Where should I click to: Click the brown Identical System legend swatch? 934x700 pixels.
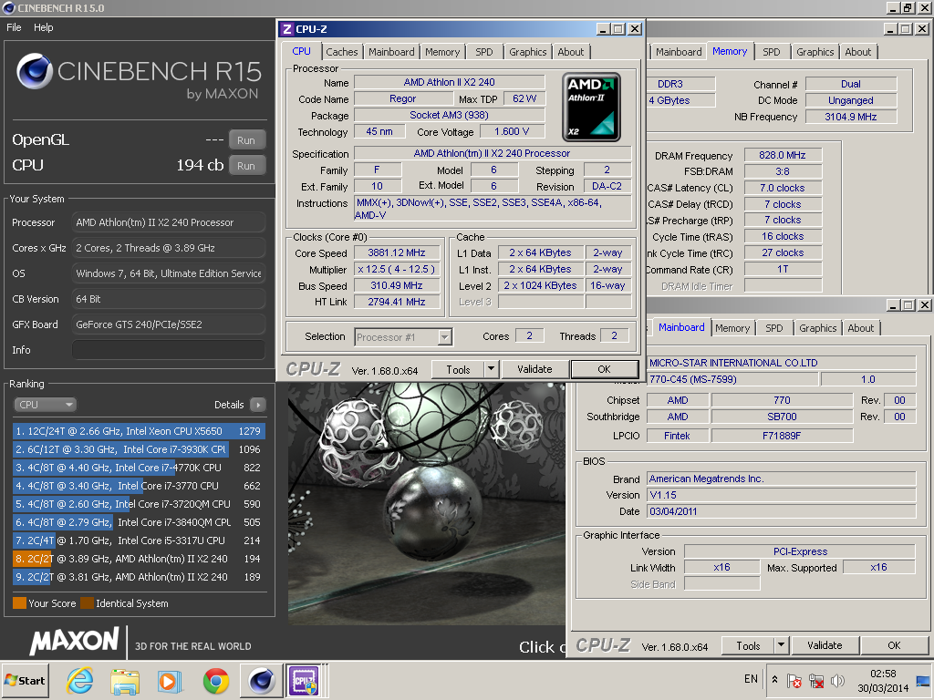(x=87, y=603)
